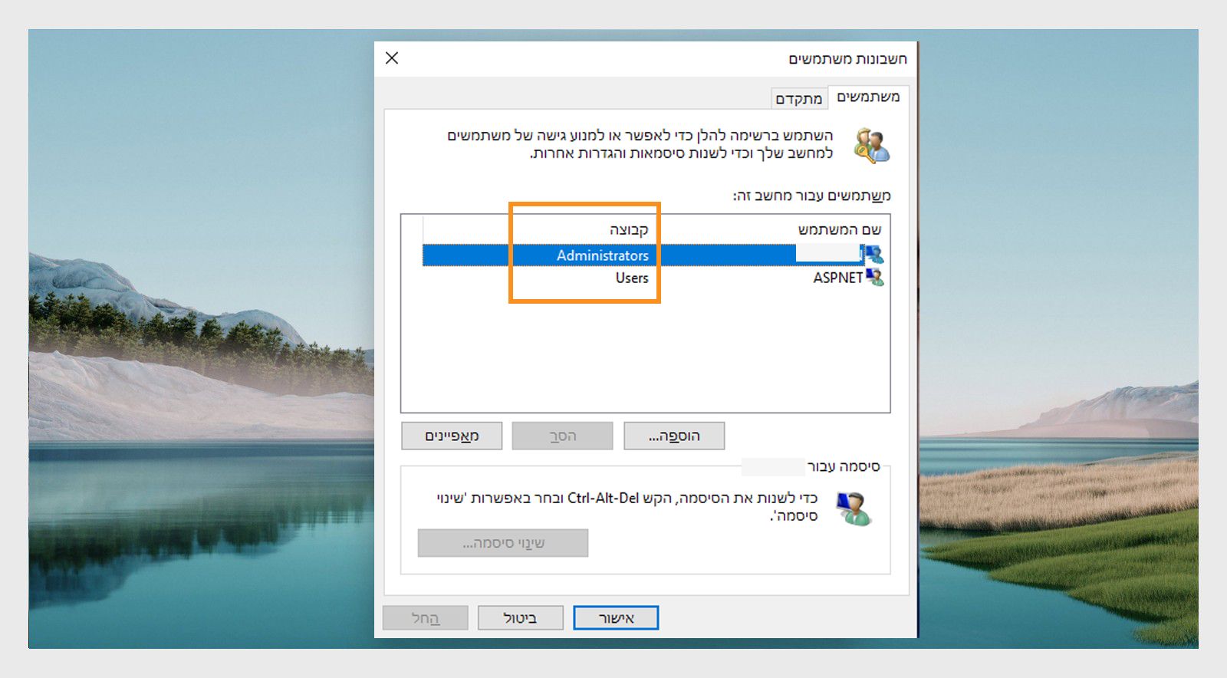Click the שינוי סיסמה... button

tap(503, 543)
